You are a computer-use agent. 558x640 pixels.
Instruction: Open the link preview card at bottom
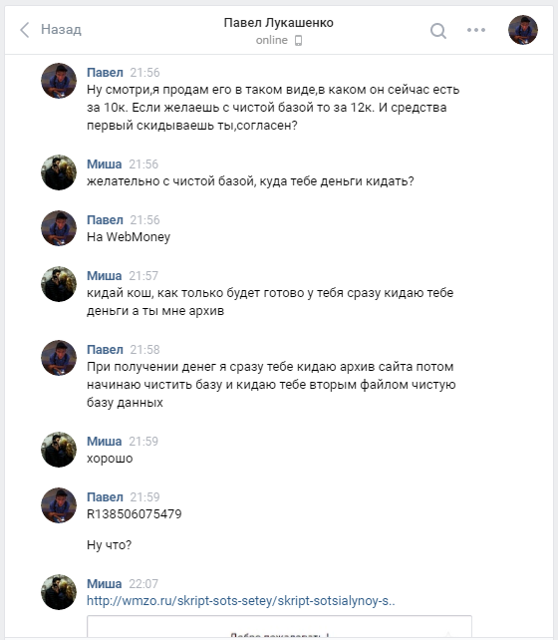click(x=279, y=626)
